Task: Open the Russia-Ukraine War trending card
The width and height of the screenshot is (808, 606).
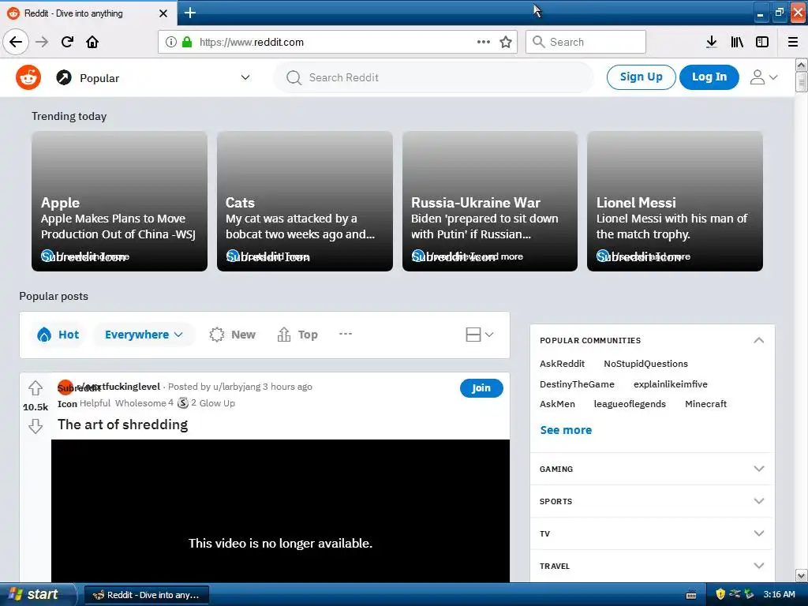Action: point(489,201)
